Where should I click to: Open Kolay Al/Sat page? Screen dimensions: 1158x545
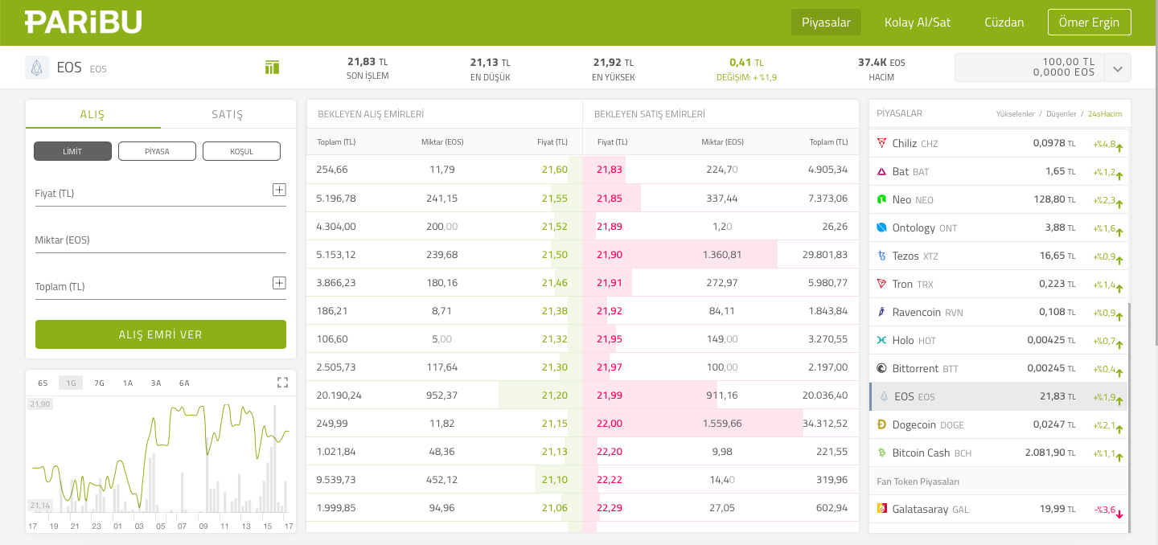918,23
